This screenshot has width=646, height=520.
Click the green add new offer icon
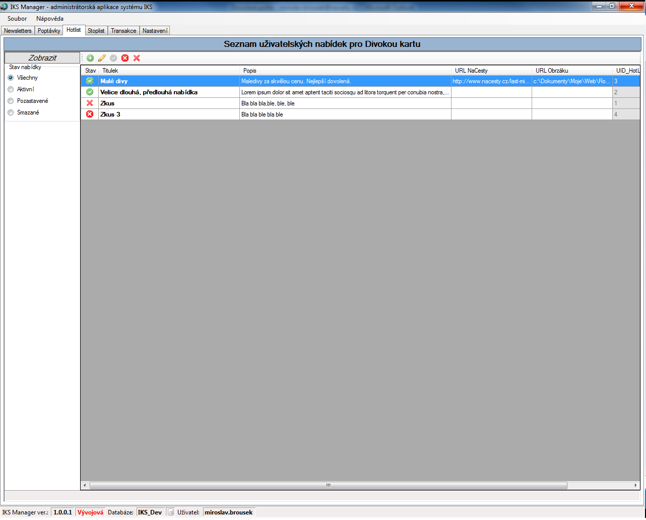(90, 58)
